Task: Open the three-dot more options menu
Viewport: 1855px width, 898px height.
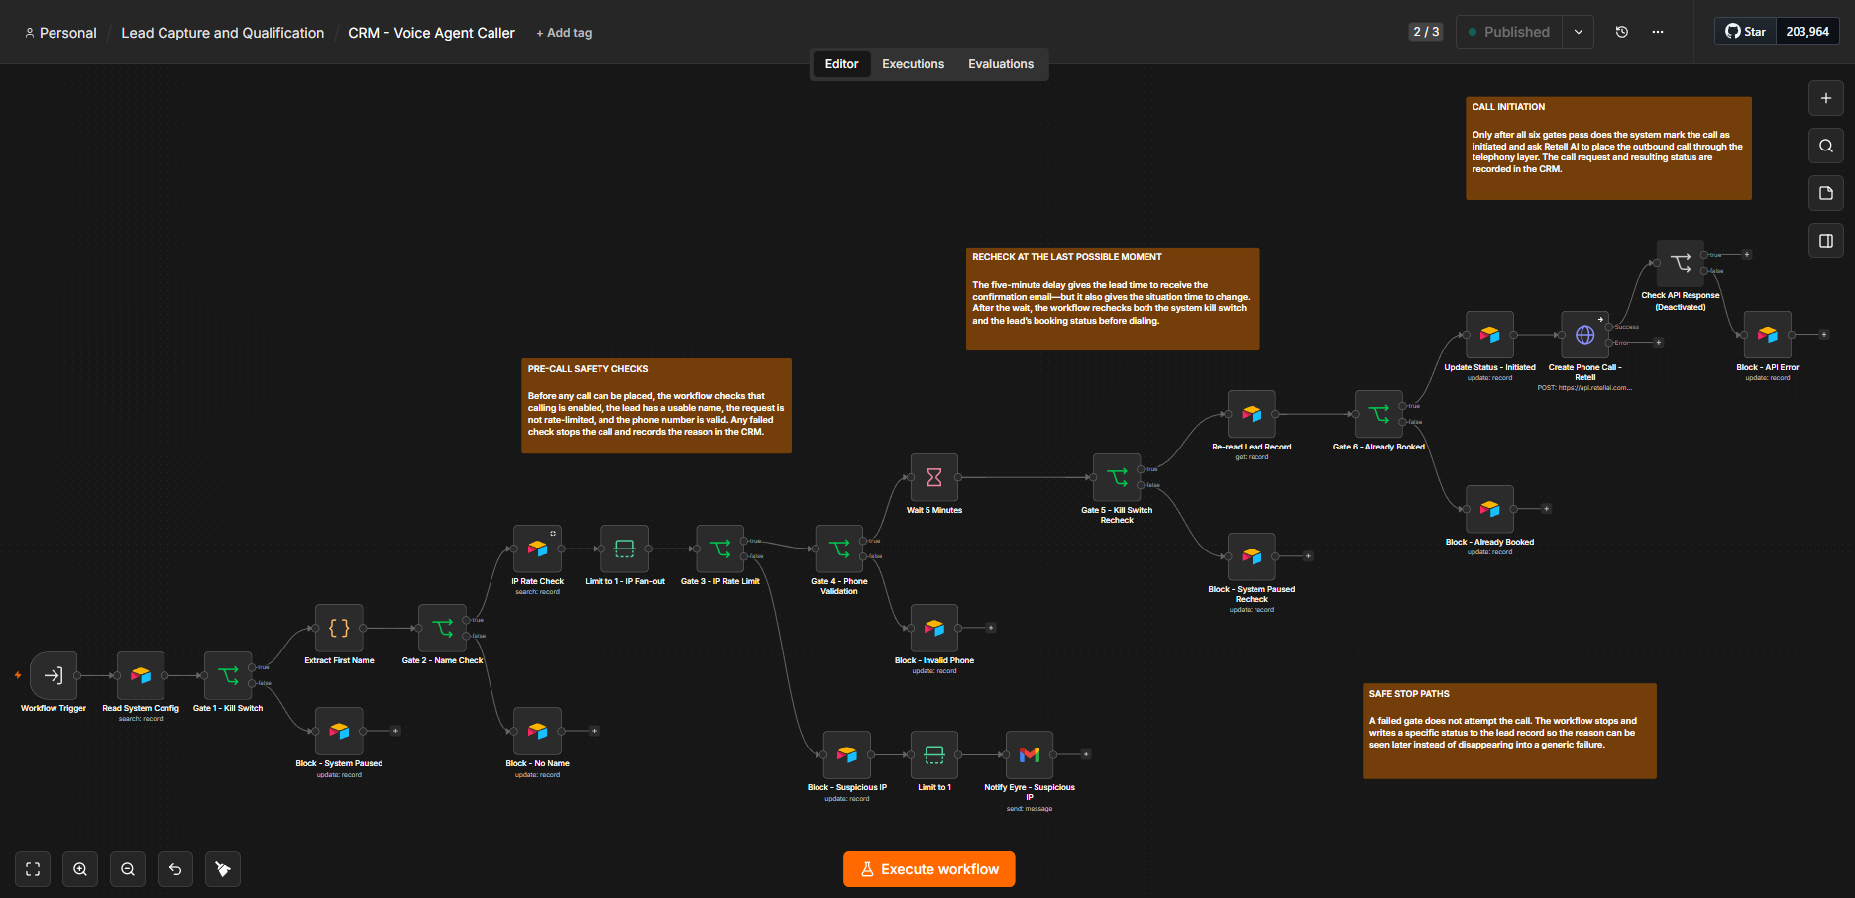Action: tap(1658, 32)
